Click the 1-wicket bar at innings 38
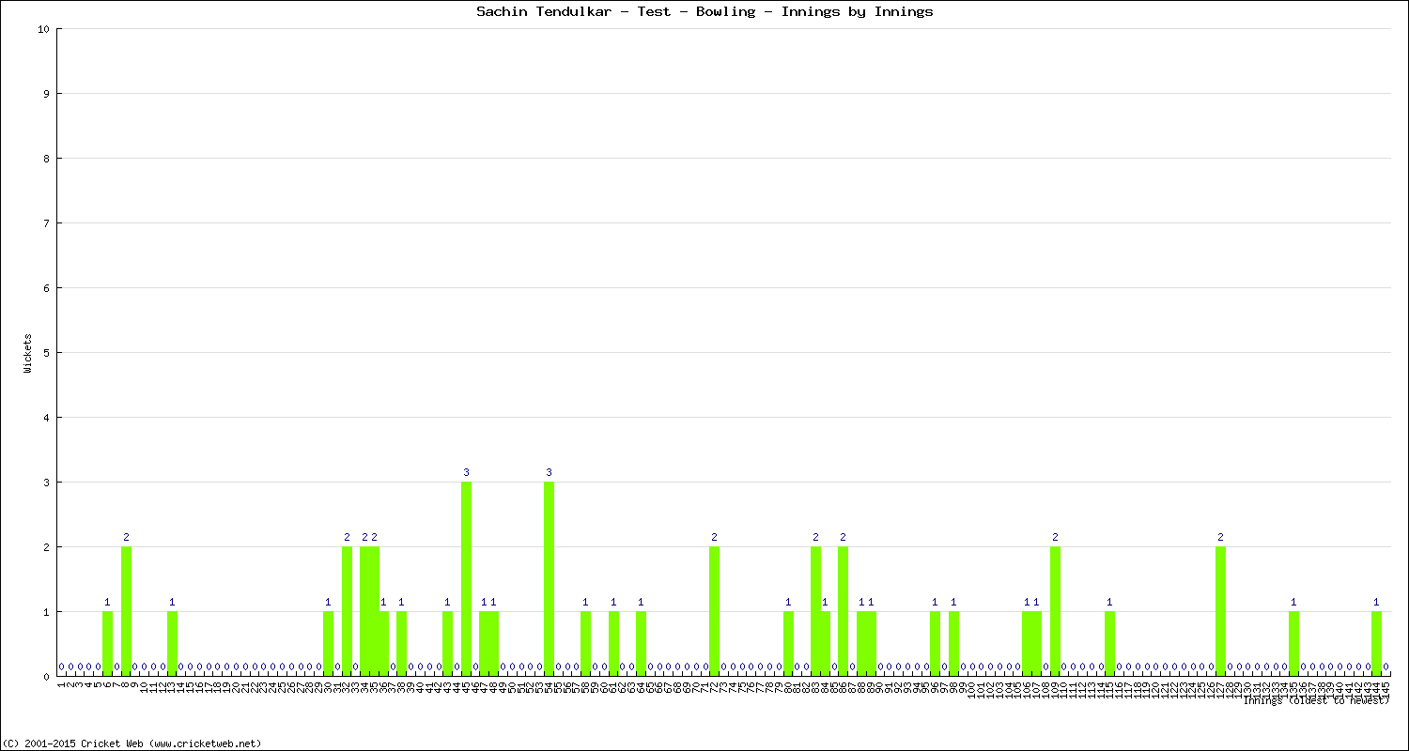This screenshot has height=751, width=1409. [x=401, y=644]
